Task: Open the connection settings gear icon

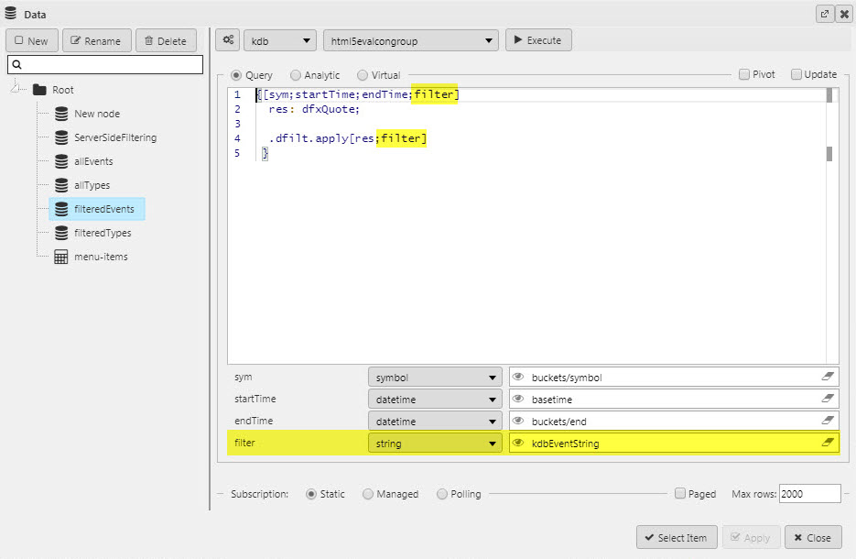Action: coord(226,39)
